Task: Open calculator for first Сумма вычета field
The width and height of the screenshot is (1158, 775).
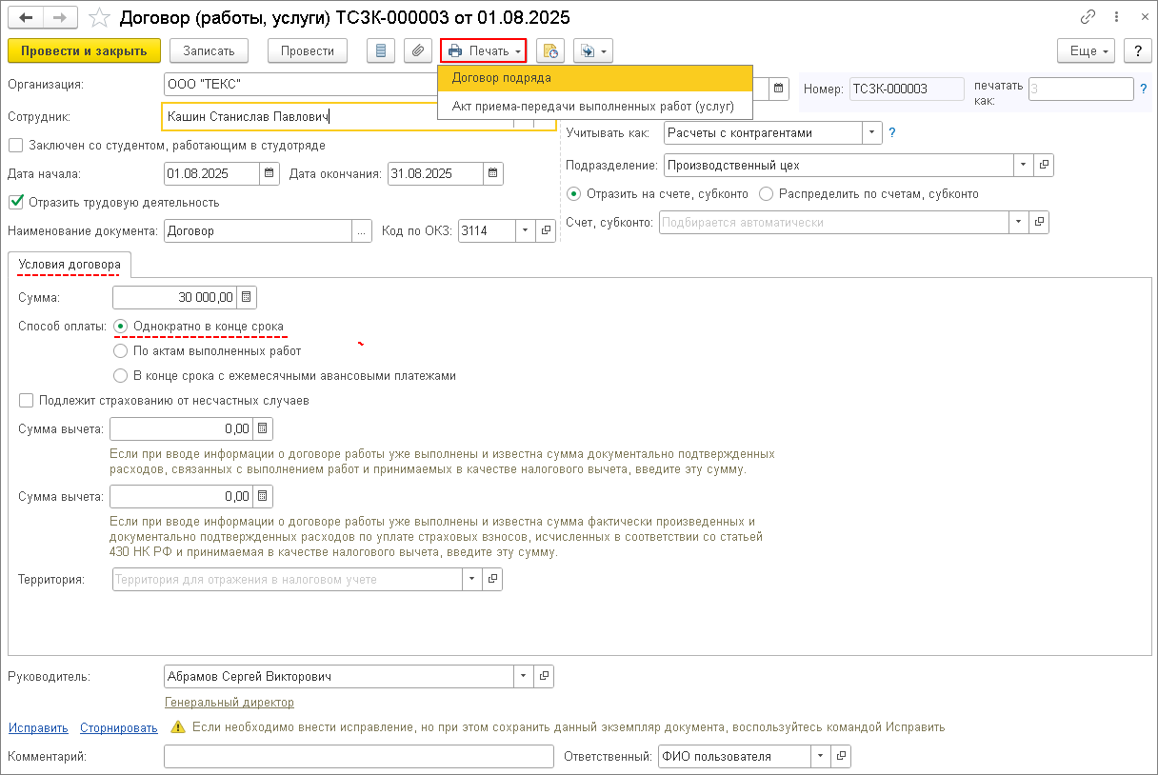Action: 263,428
